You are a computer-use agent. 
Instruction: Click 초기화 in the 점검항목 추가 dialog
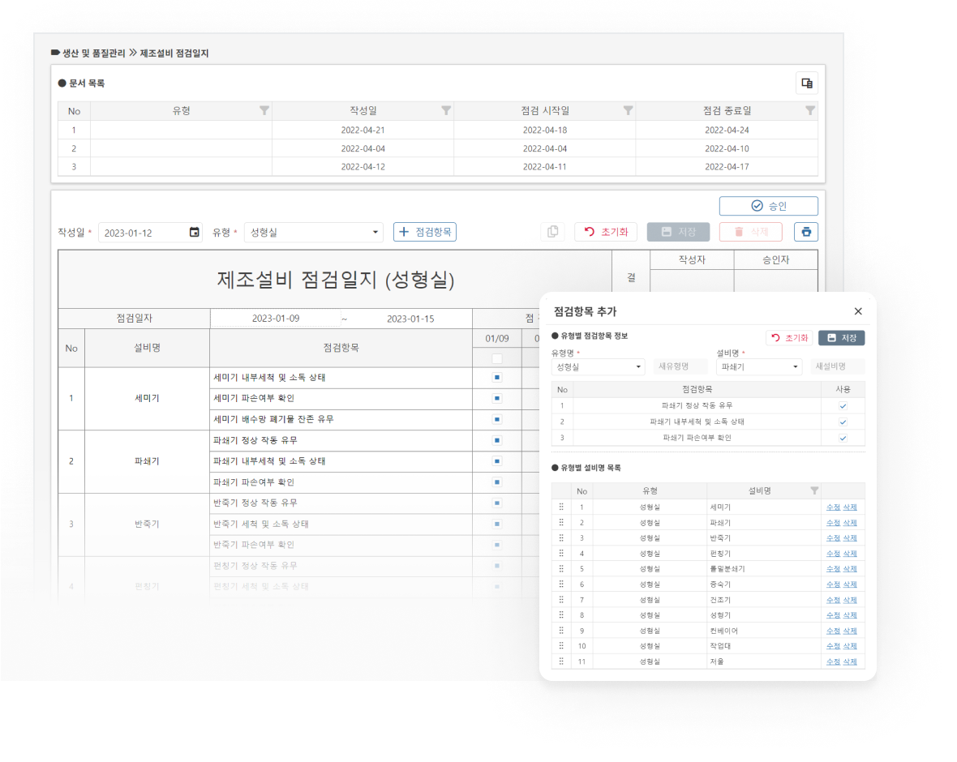click(790, 338)
